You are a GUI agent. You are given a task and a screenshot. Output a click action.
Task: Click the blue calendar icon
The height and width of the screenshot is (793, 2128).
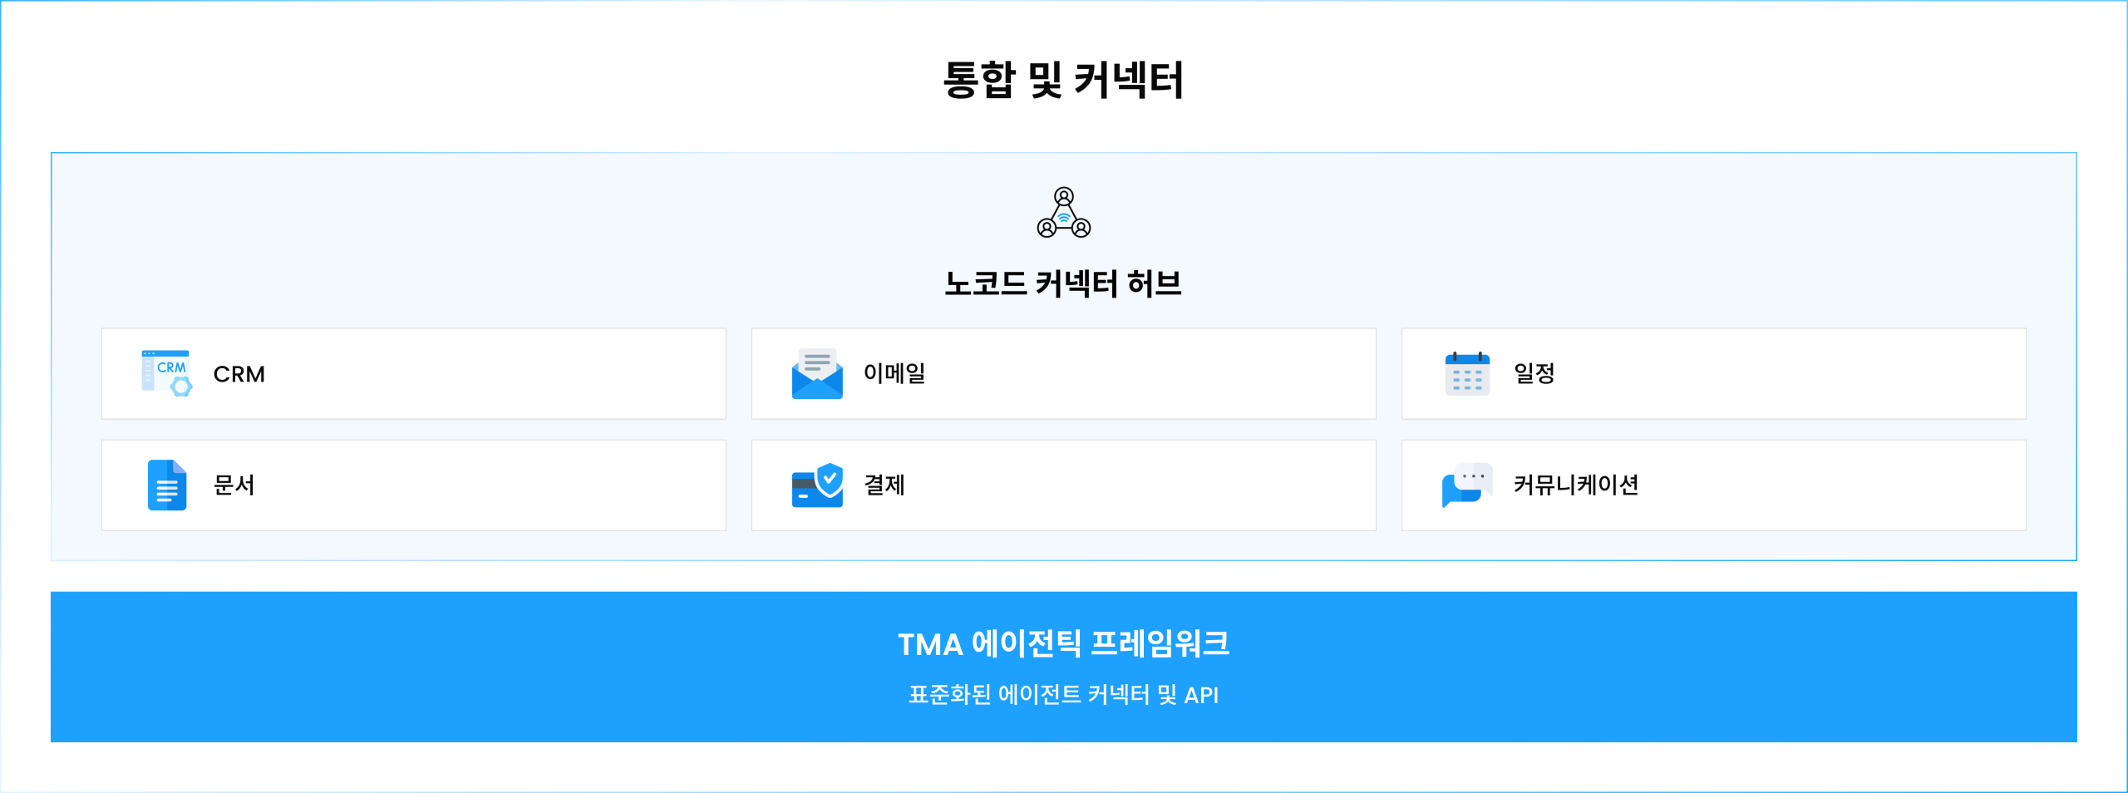[1467, 373]
